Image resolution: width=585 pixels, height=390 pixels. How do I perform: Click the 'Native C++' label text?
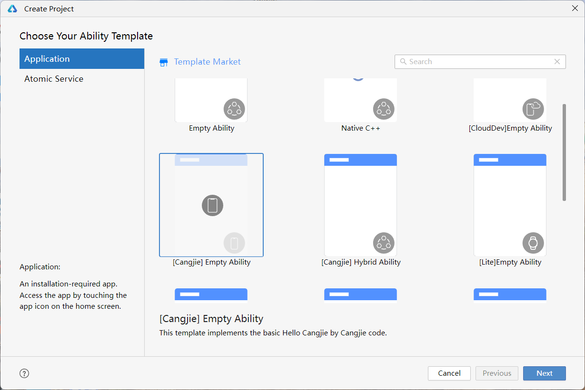pos(361,128)
